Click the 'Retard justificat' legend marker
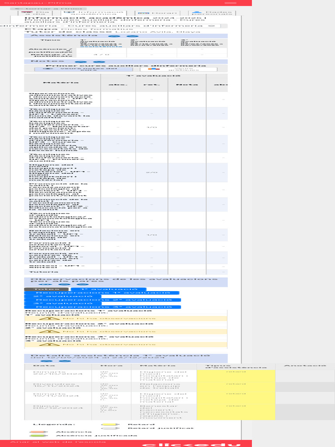The height and width of the screenshot is (447, 335). click(110, 428)
